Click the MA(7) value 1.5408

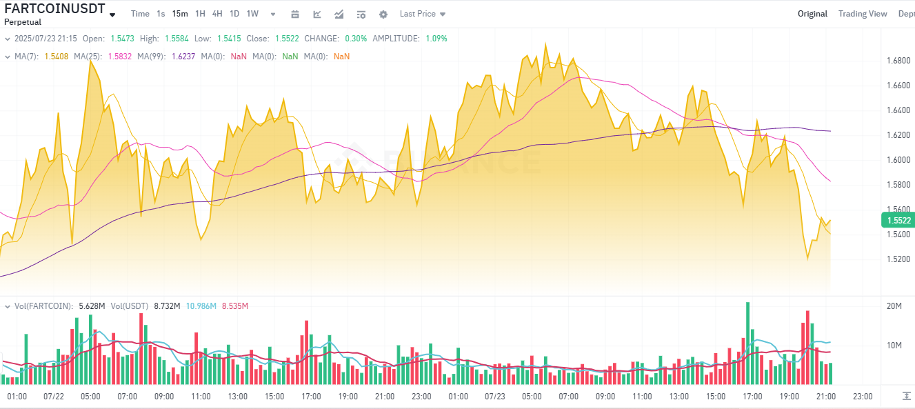[57, 56]
